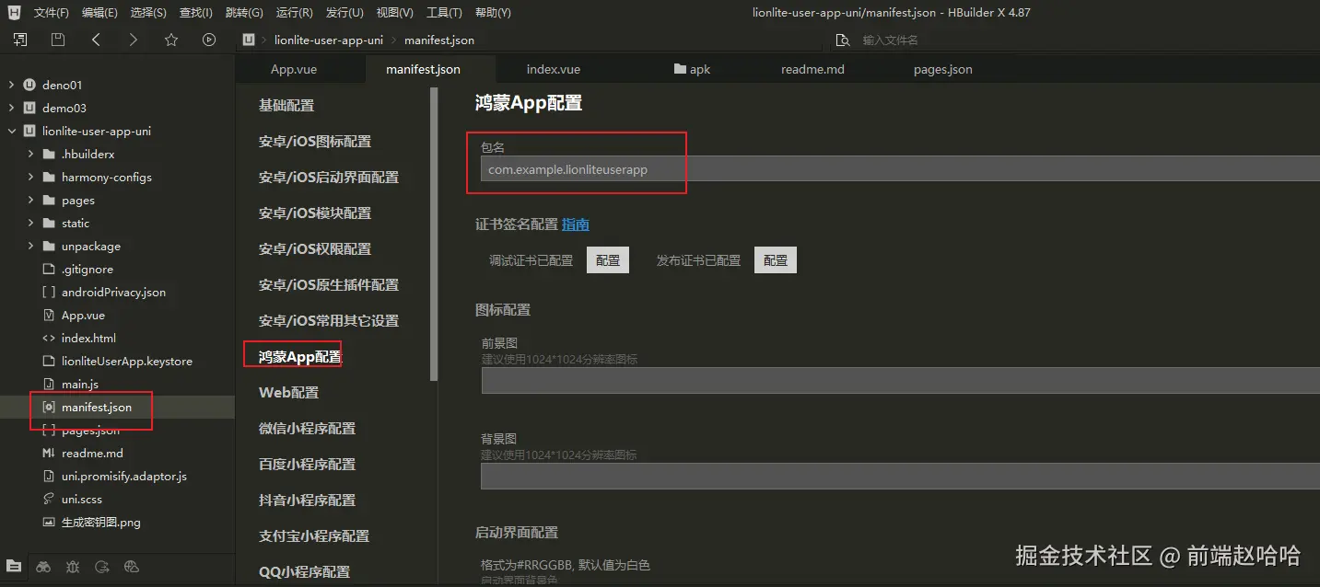Select Web配置 in the sidebar
This screenshot has height=587, width=1320.
(288, 393)
